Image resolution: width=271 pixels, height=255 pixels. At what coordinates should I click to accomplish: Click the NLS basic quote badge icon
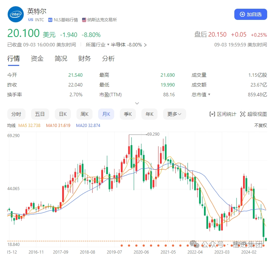click(x=50, y=20)
